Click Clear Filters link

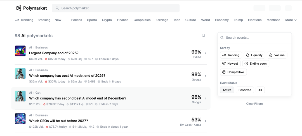pyautogui.click(x=254, y=104)
